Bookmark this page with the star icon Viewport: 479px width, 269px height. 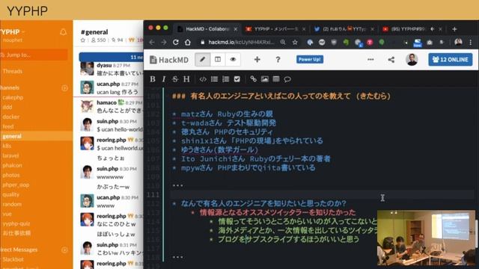(x=295, y=43)
